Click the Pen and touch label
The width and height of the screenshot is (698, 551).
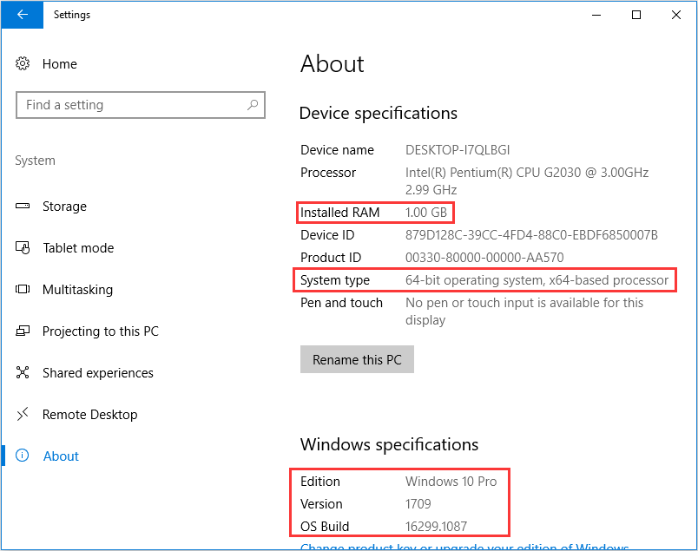point(341,303)
